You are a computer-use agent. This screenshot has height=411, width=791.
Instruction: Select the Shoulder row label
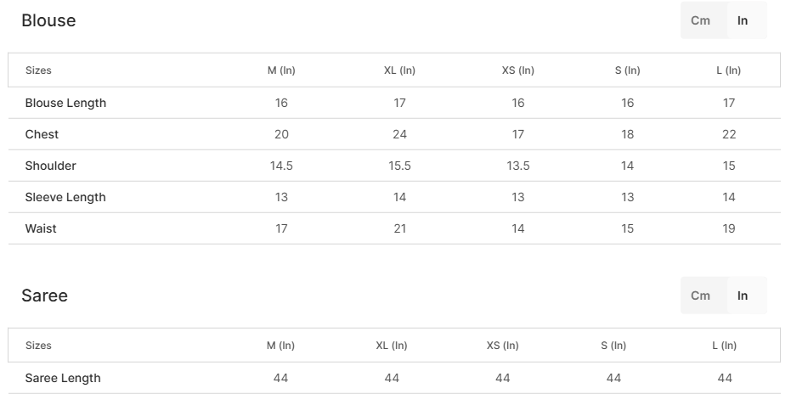tap(50, 166)
